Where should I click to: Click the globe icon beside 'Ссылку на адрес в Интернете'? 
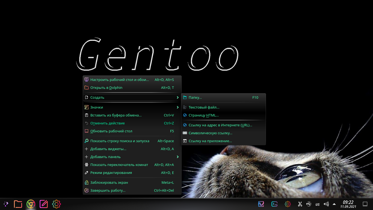(185, 125)
